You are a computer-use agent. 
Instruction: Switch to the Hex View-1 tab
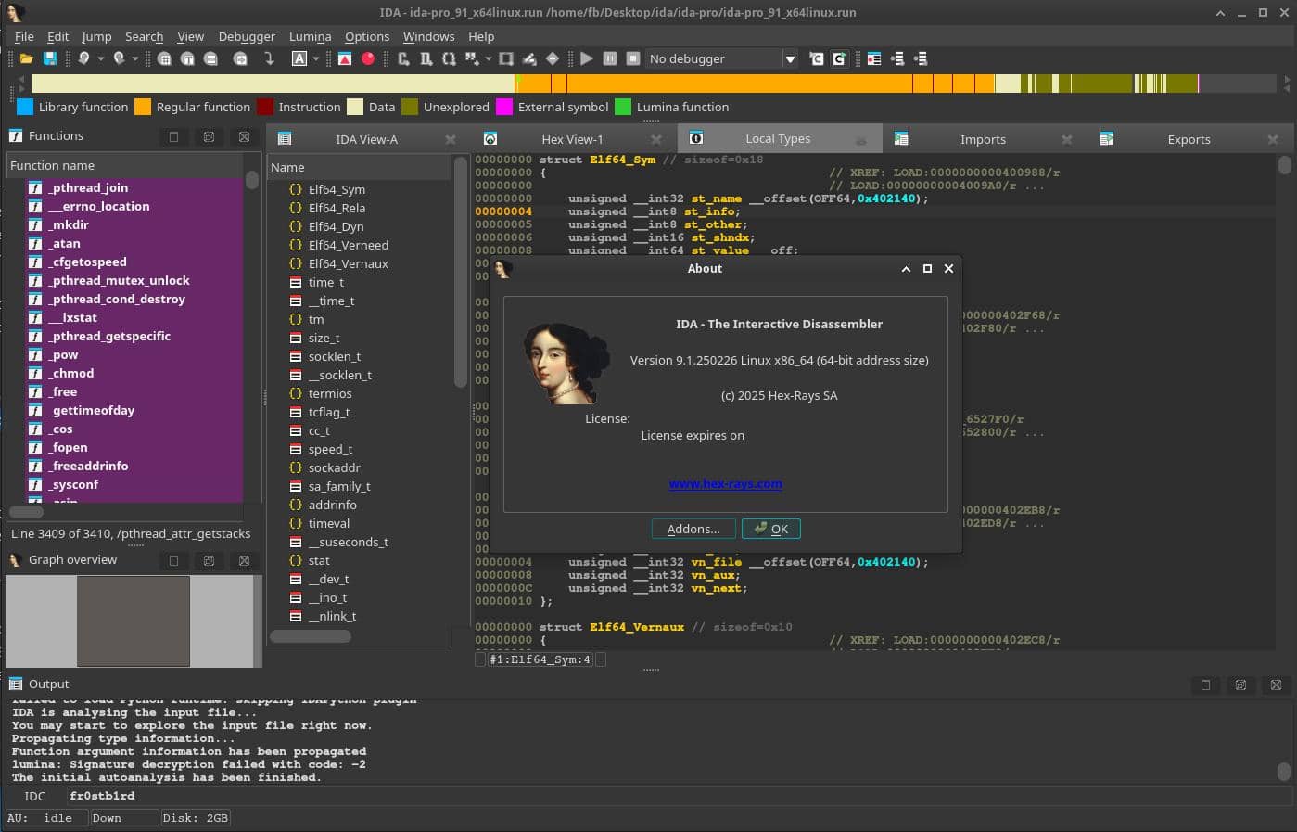571,139
